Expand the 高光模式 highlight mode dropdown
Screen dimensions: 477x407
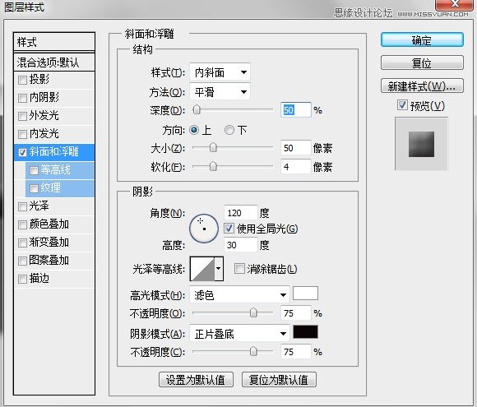coord(239,294)
